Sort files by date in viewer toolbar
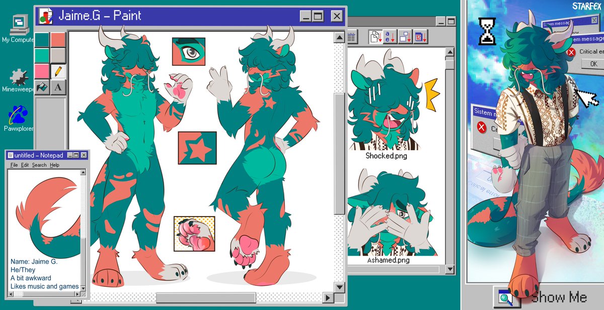 point(420,37)
